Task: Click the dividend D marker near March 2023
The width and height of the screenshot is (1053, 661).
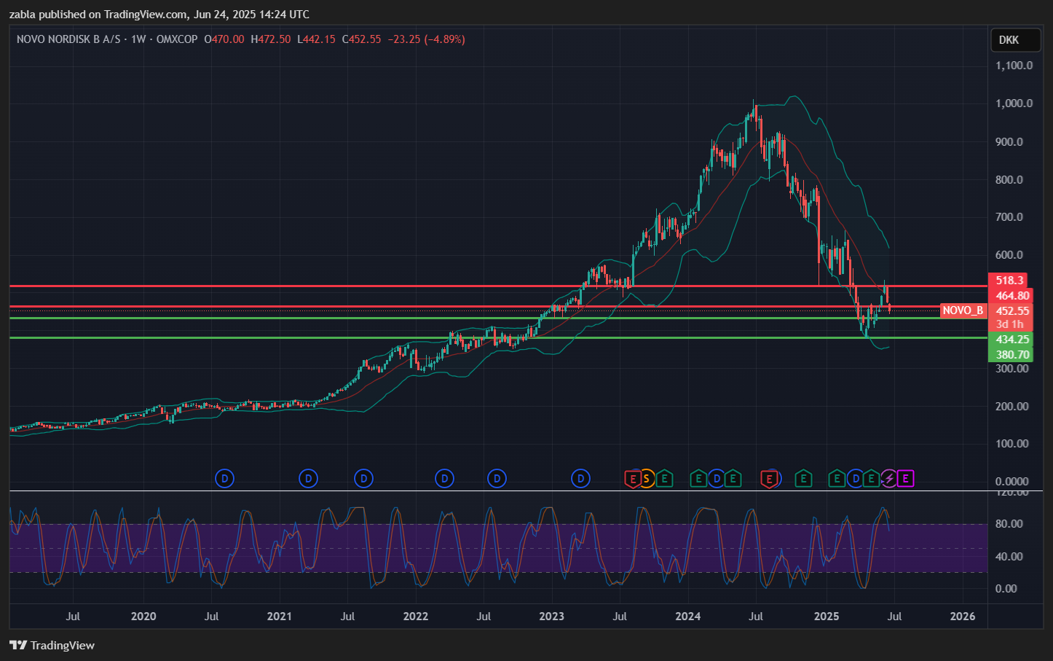Action: coord(580,479)
